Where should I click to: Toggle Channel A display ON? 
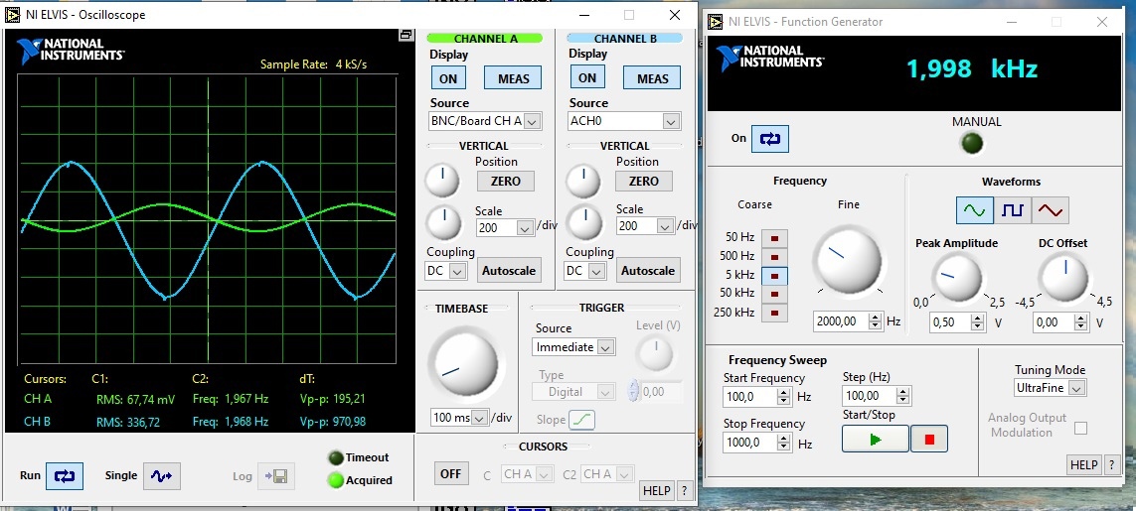click(448, 78)
